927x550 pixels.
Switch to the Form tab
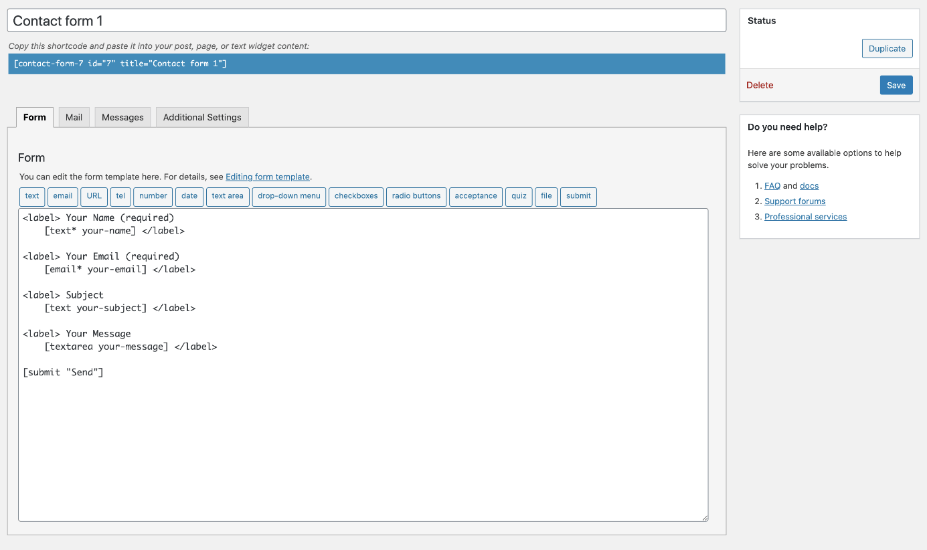[x=35, y=117]
